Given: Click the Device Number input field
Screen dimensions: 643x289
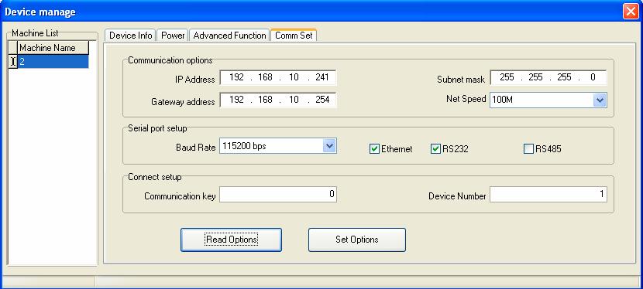Looking at the screenshot, I should point(548,195).
